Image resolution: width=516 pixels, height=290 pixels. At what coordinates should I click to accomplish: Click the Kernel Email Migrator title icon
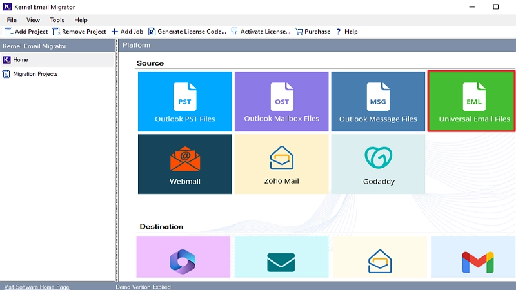pos(7,6)
